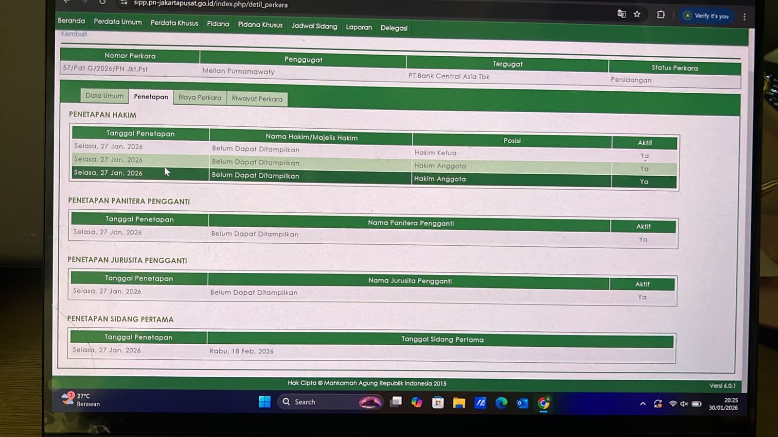The width and height of the screenshot is (778, 437).
Task: Open the Windows Start menu
Action: point(265,402)
